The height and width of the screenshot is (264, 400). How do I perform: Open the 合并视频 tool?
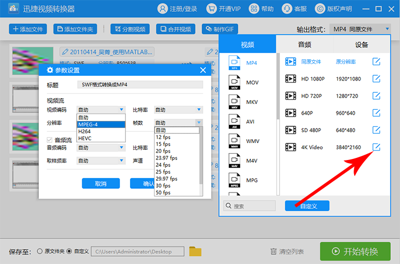coord(176,29)
